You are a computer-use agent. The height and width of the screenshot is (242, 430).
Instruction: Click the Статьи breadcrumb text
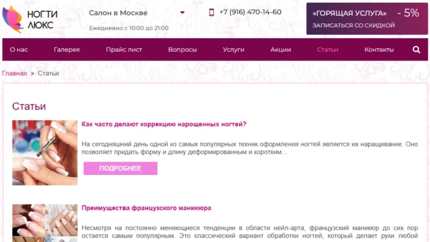pyautogui.click(x=48, y=74)
